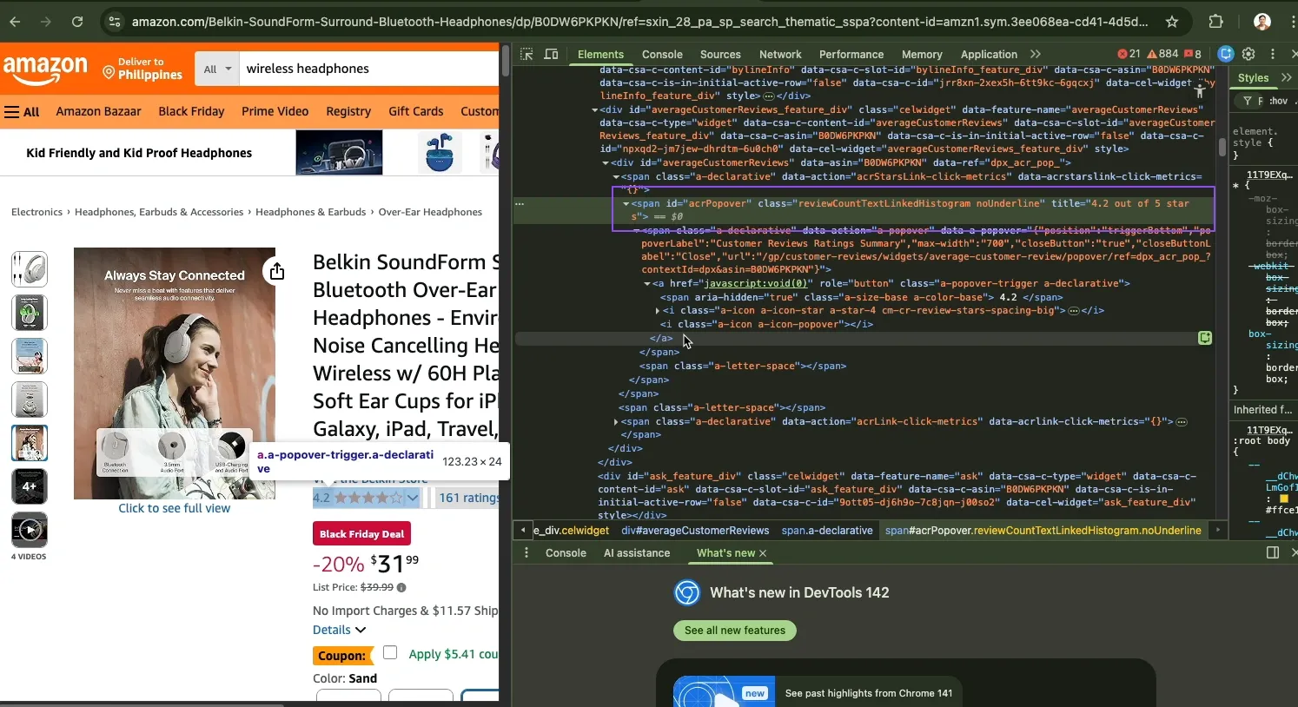The image size is (1298, 707).
Task: Open DevTools settings gear
Action: (1249, 54)
